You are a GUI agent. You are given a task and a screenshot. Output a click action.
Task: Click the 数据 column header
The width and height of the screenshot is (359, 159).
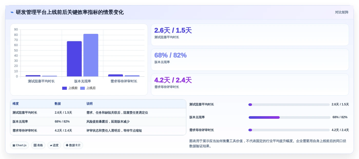point(58,104)
